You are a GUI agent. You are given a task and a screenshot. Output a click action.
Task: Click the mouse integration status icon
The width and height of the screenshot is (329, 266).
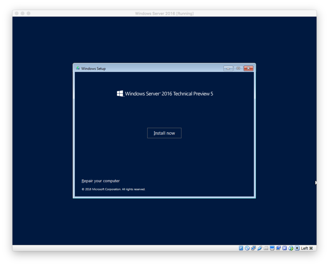[291, 248]
